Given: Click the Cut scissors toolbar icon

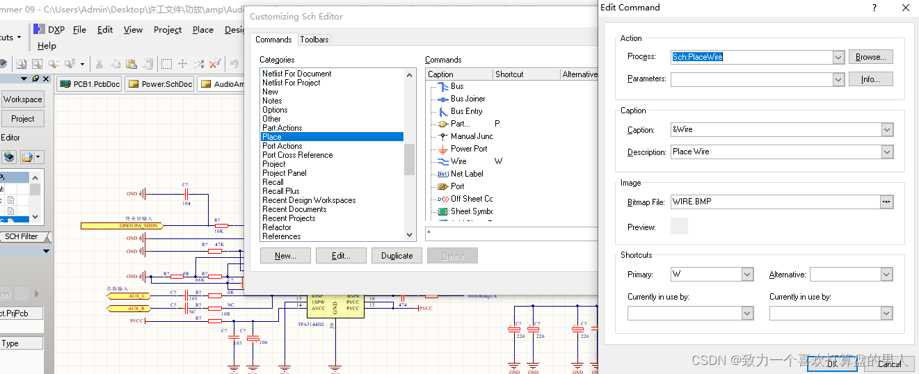Looking at the screenshot, I should click(x=99, y=64).
